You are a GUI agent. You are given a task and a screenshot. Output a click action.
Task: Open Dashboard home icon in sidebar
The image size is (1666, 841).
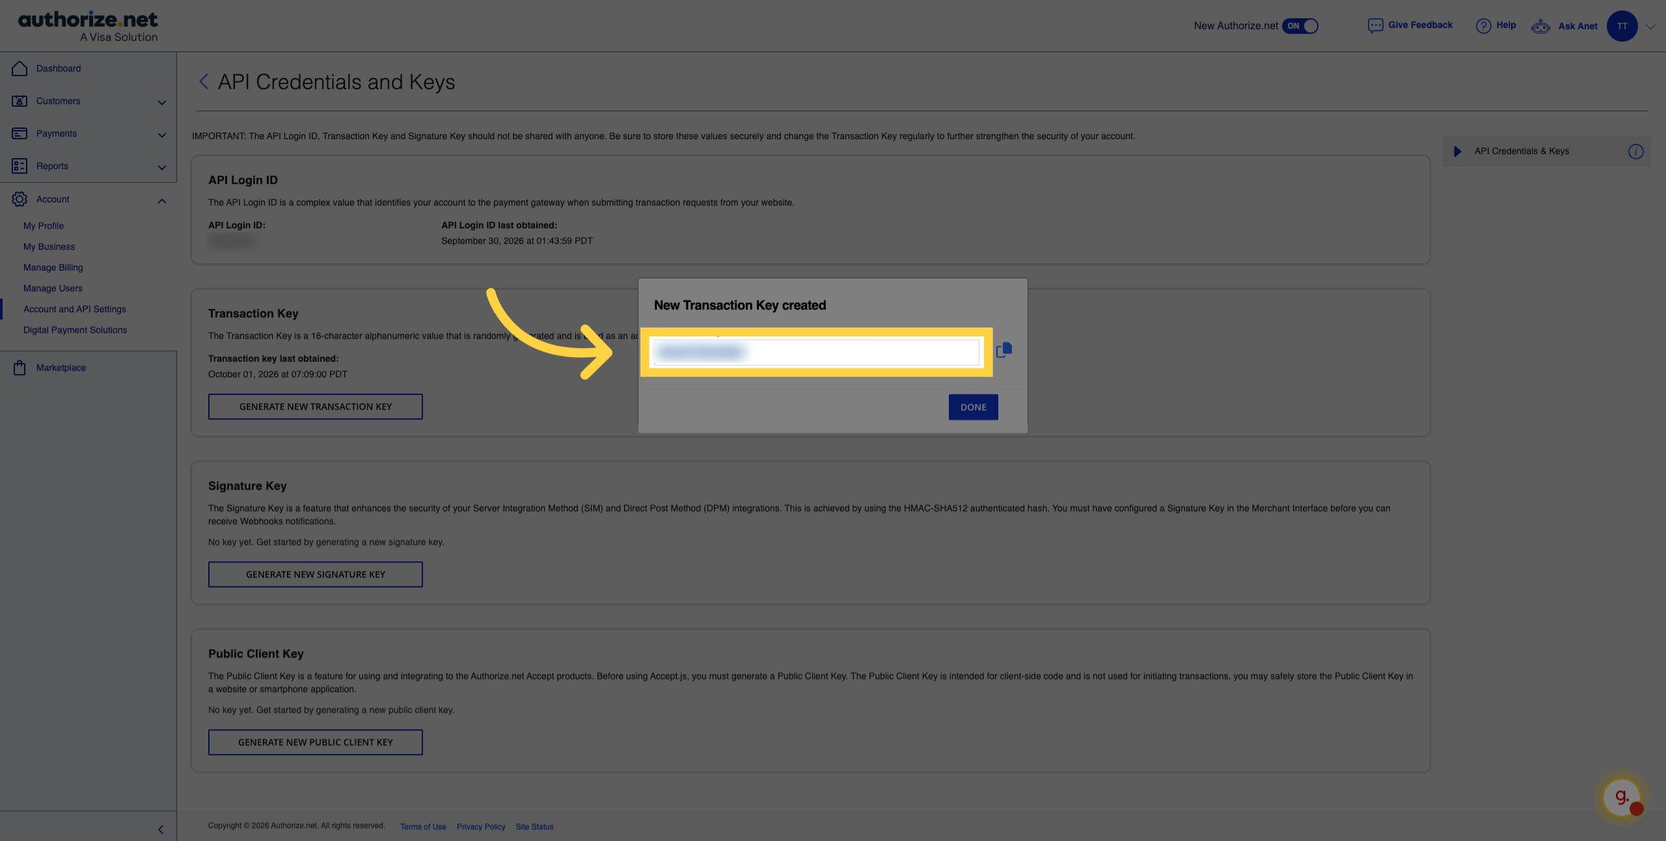click(x=20, y=68)
